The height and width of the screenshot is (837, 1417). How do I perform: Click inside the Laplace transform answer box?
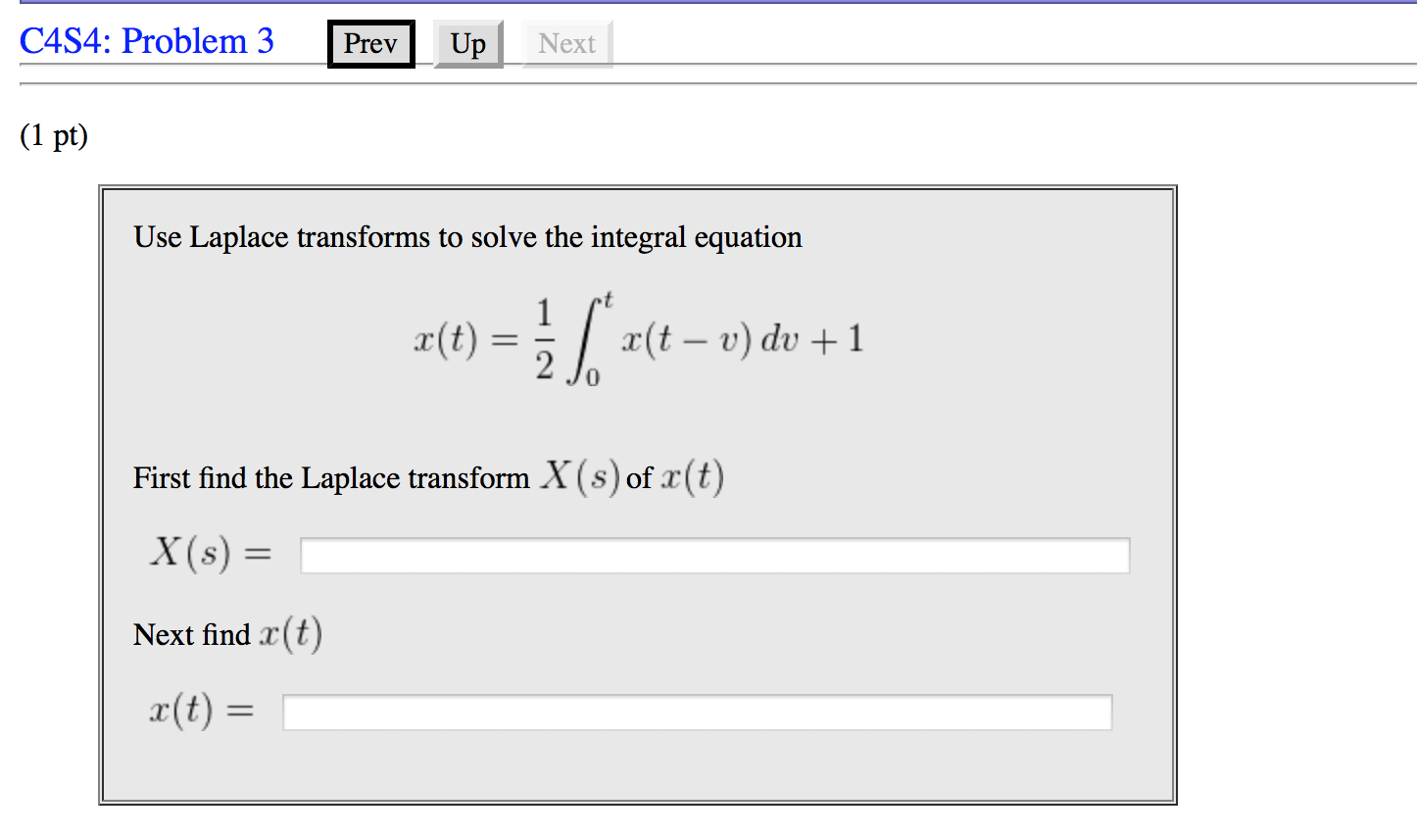[x=714, y=554]
